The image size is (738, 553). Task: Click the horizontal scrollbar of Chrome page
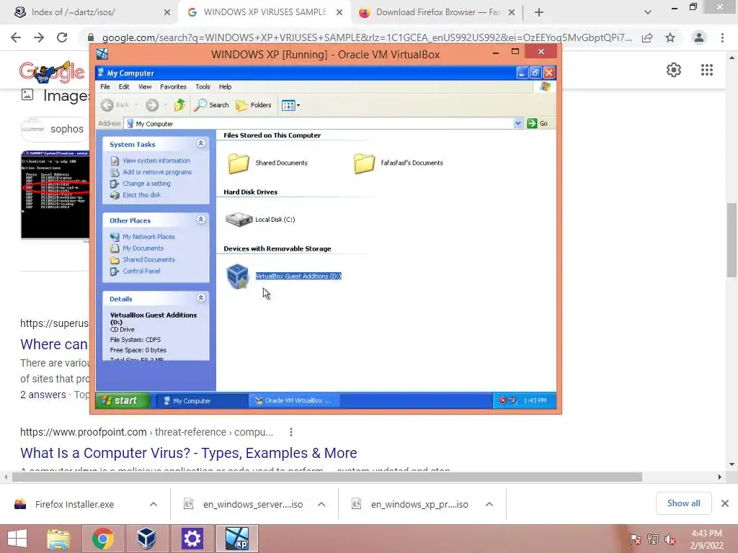pyautogui.click(x=327, y=477)
